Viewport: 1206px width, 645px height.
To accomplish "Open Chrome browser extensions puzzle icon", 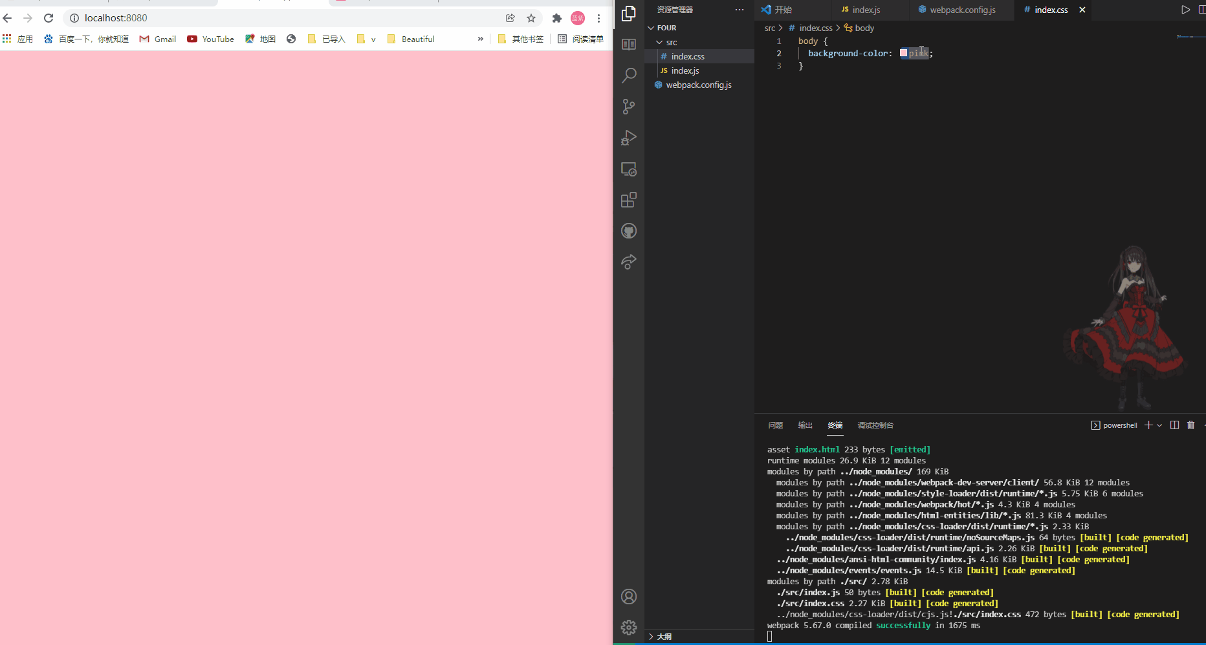I will pos(556,18).
